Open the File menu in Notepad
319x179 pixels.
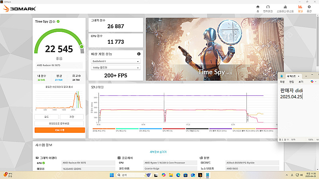coord(282,82)
